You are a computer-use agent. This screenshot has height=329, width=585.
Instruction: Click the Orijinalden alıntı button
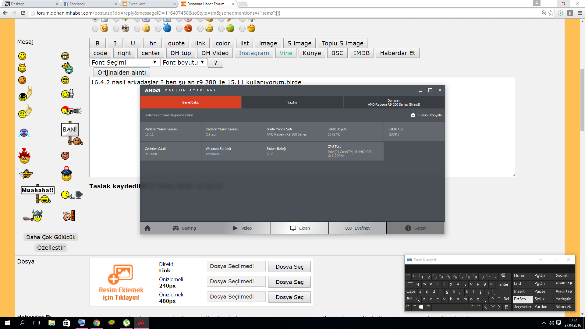point(122,73)
